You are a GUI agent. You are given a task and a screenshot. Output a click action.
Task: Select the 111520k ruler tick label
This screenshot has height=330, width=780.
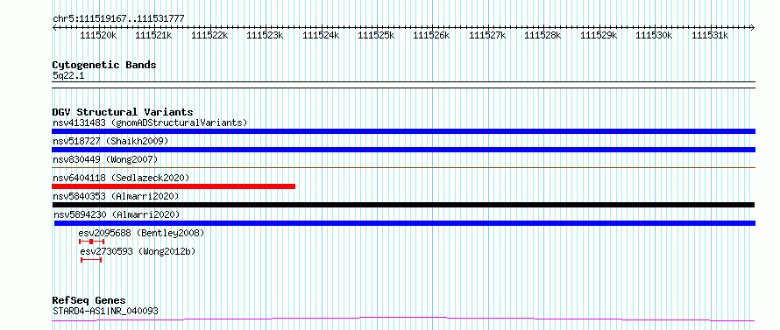pyautogui.click(x=98, y=35)
